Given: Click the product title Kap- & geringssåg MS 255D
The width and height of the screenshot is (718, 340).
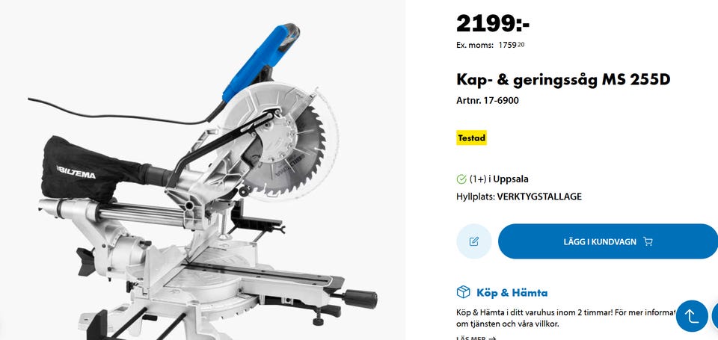Looking at the screenshot, I should (563, 80).
